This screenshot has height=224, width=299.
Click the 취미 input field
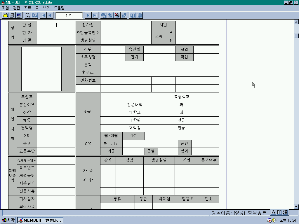[x=56, y=136]
